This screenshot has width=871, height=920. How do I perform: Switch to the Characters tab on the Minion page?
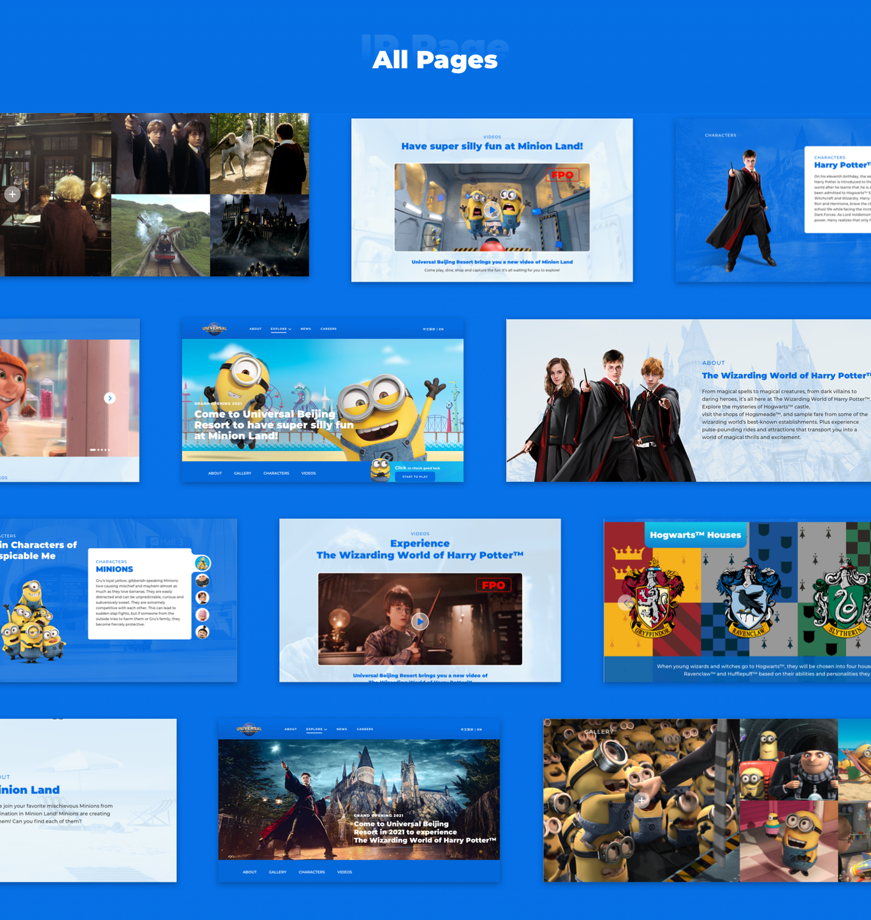point(276,473)
